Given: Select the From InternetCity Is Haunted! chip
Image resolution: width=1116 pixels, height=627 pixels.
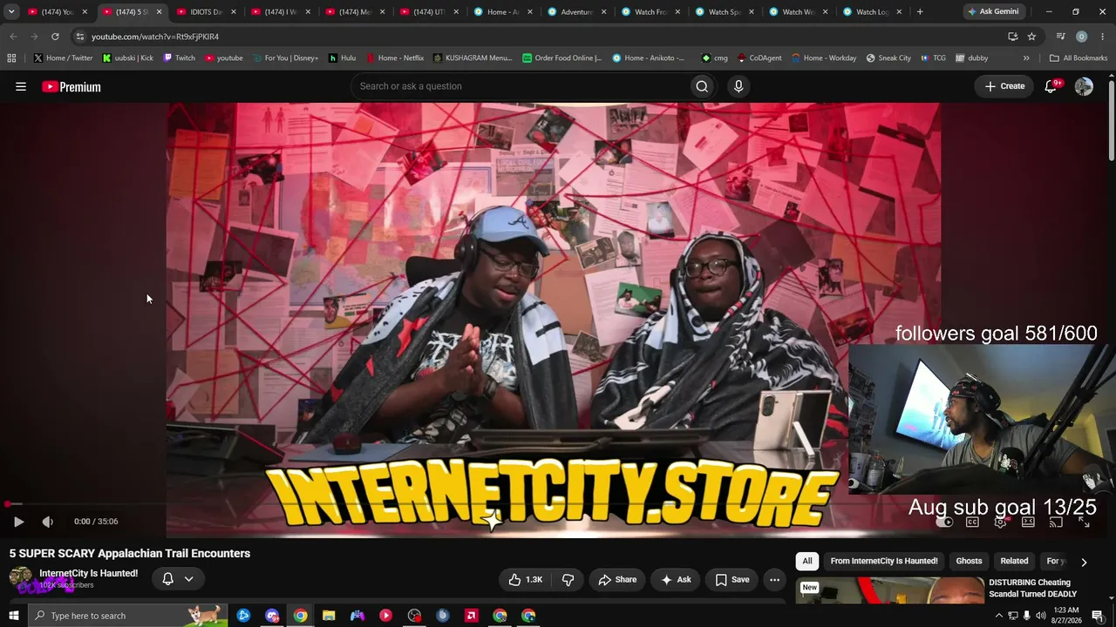Looking at the screenshot, I should (x=884, y=562).
